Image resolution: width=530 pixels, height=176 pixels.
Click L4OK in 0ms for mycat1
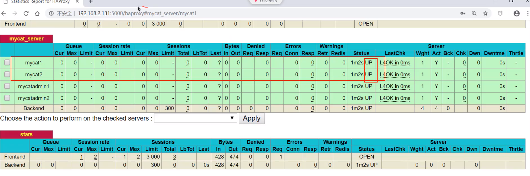pyautogui.click(x=395, y=63)
